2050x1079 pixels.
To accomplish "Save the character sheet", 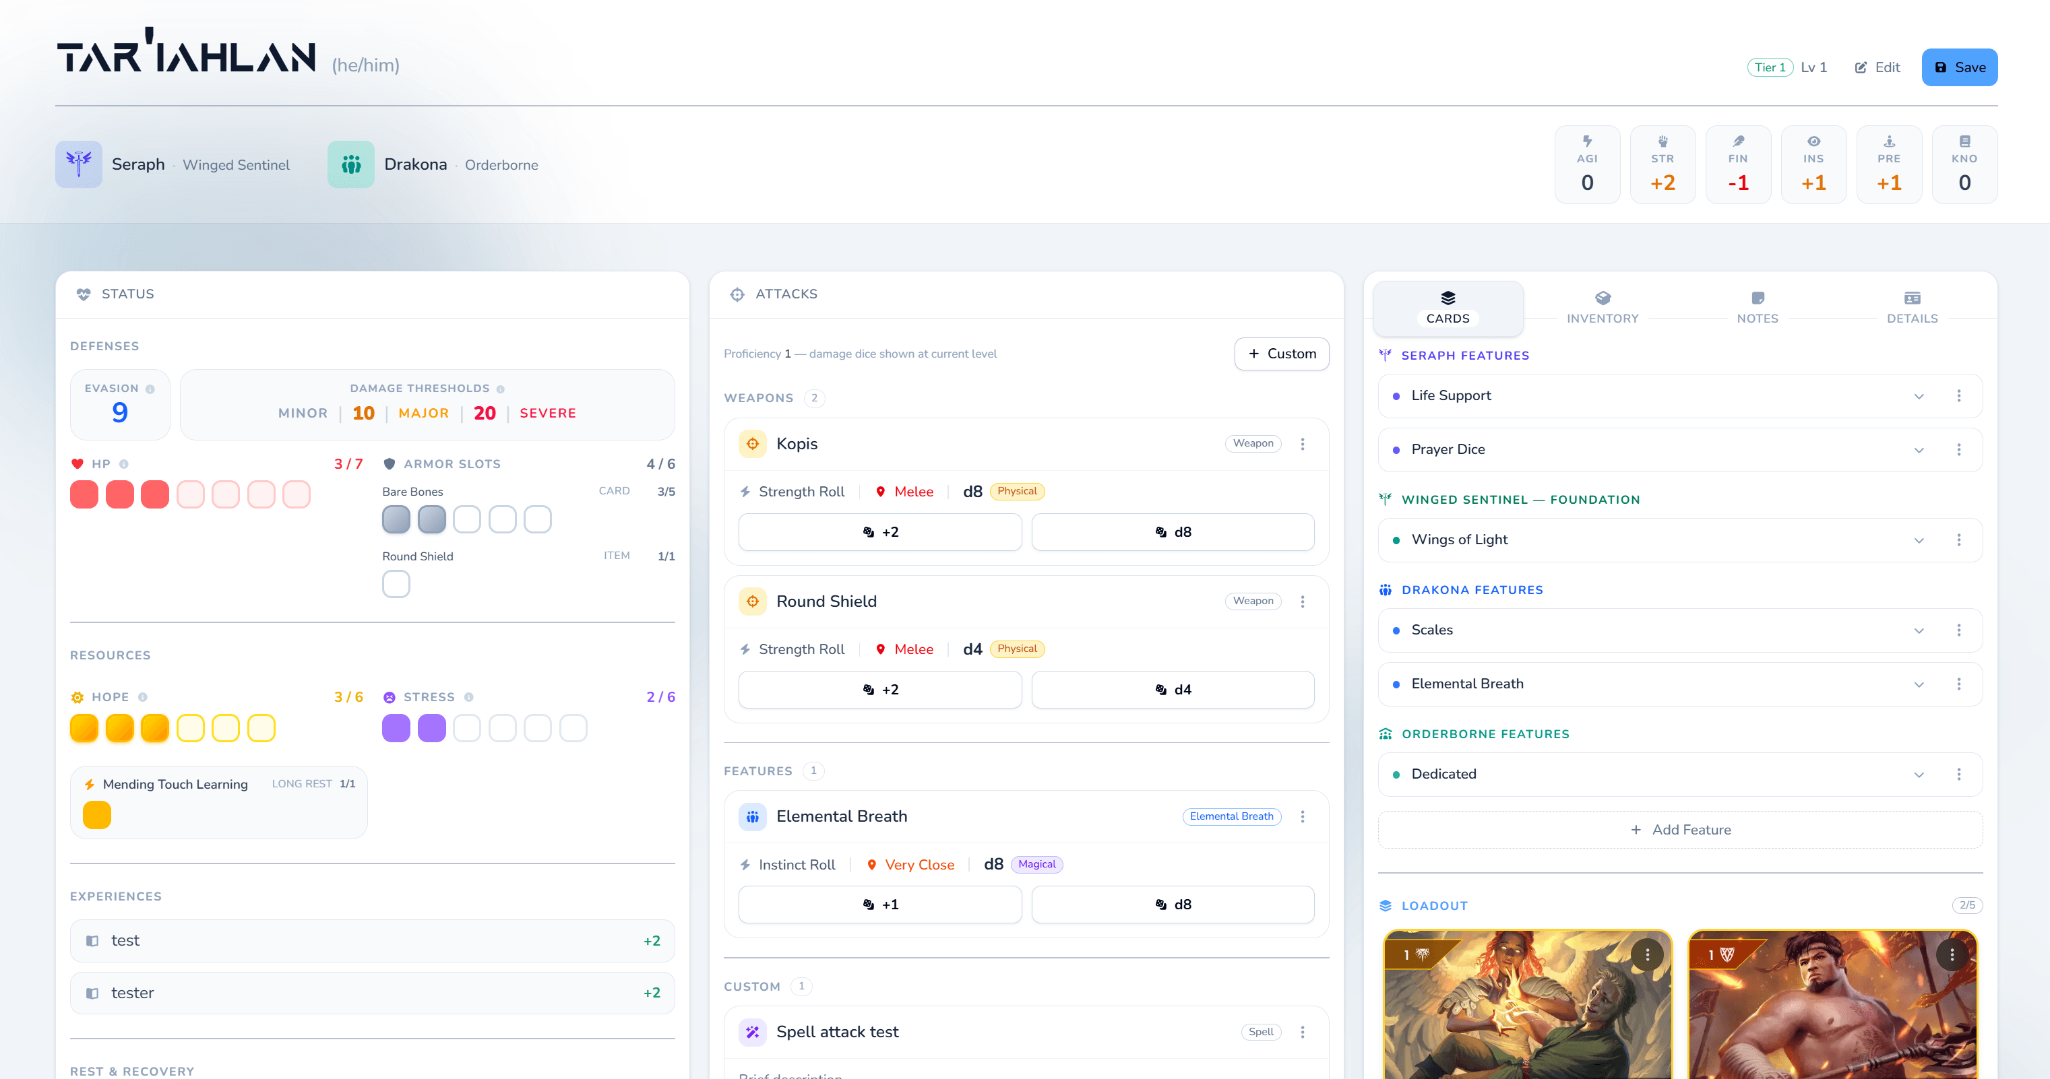I will 1959,67.
